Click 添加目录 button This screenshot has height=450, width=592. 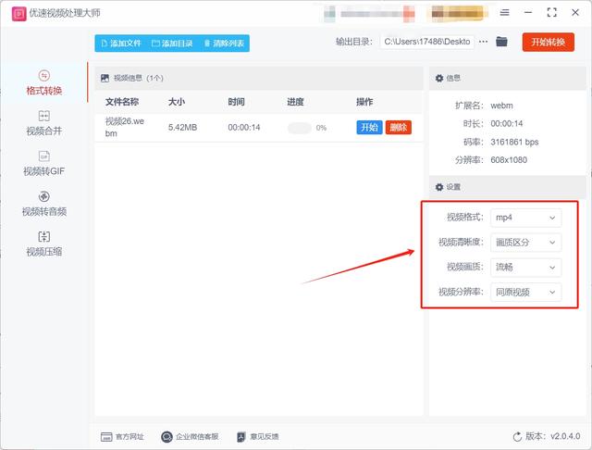172,44
